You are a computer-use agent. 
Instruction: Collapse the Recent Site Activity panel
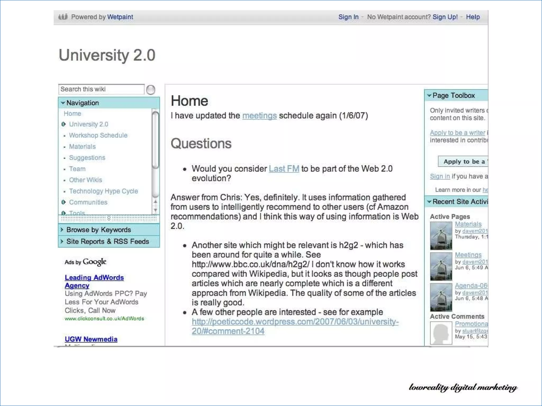[x=429, y=202]
